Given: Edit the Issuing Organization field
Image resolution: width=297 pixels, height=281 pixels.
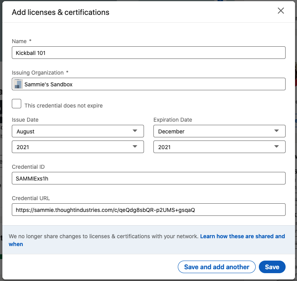Looking at the screenshot, I should point(149,84).
